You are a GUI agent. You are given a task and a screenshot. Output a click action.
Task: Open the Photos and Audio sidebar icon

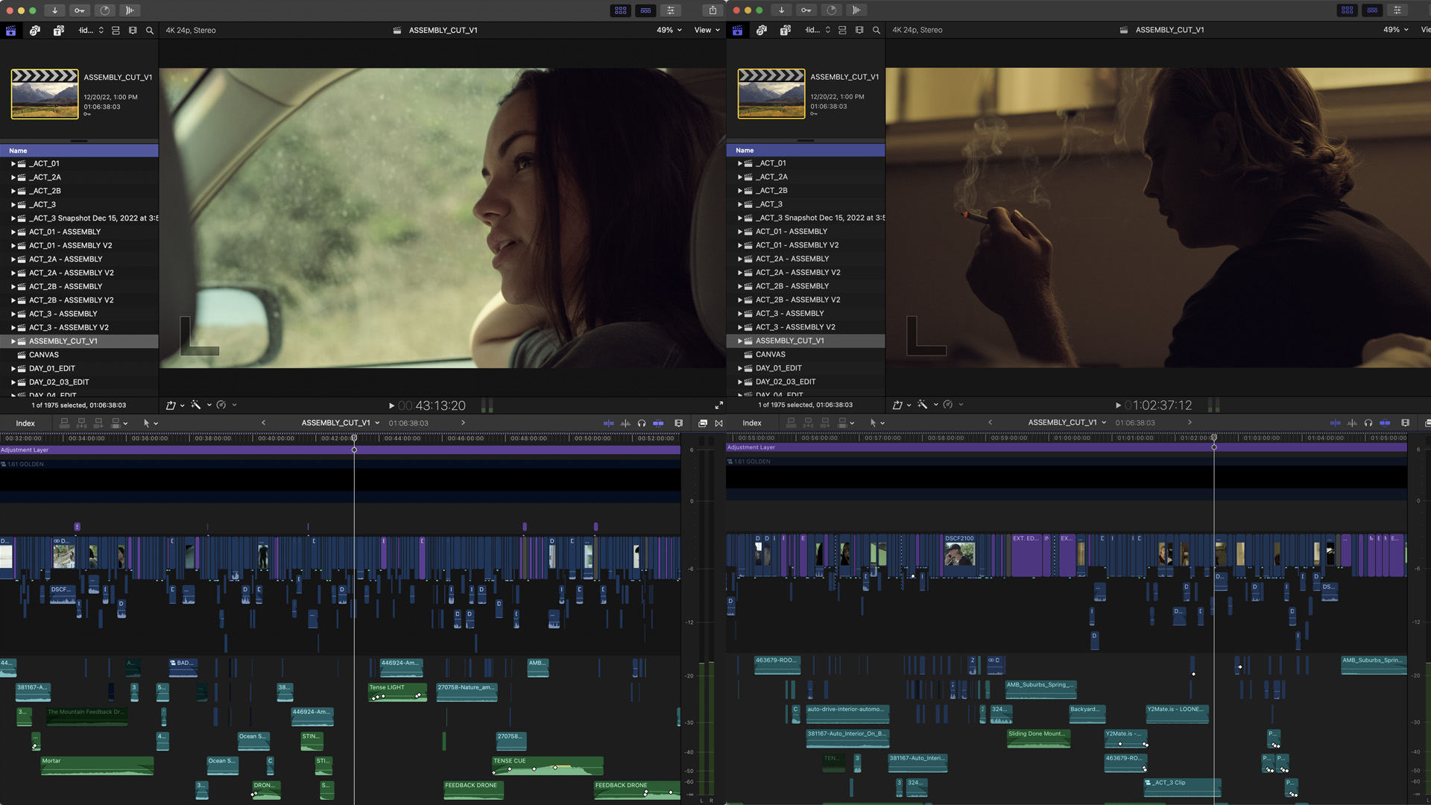[35, 30]
